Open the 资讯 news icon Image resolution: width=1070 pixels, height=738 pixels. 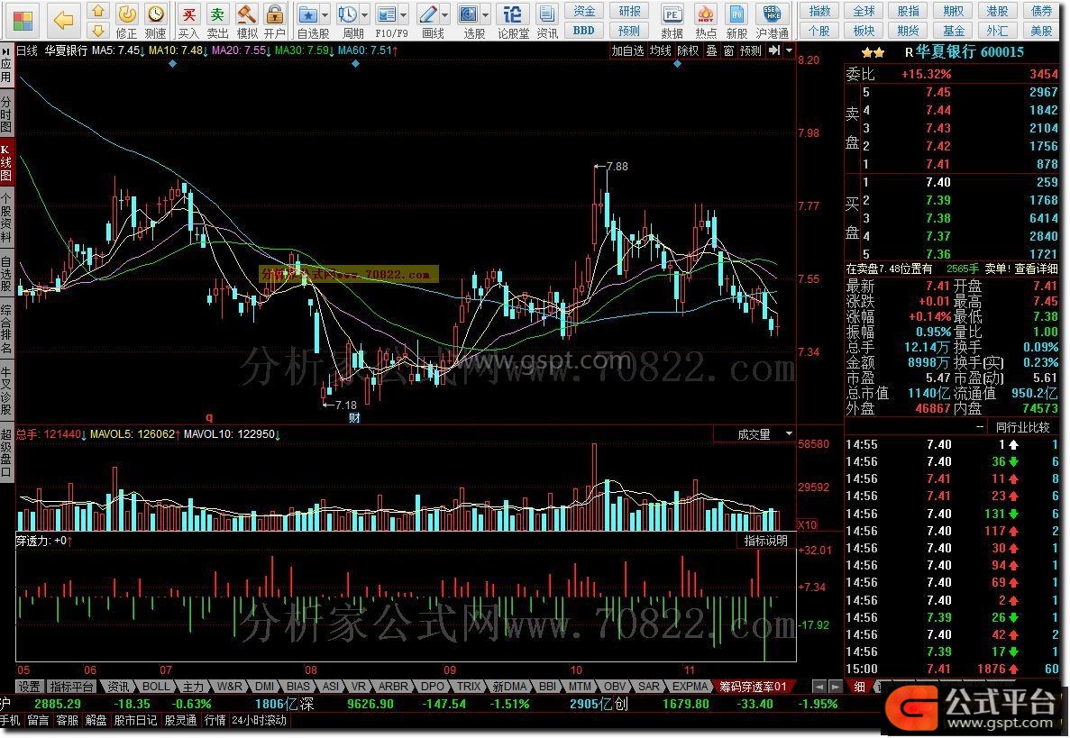546,21
